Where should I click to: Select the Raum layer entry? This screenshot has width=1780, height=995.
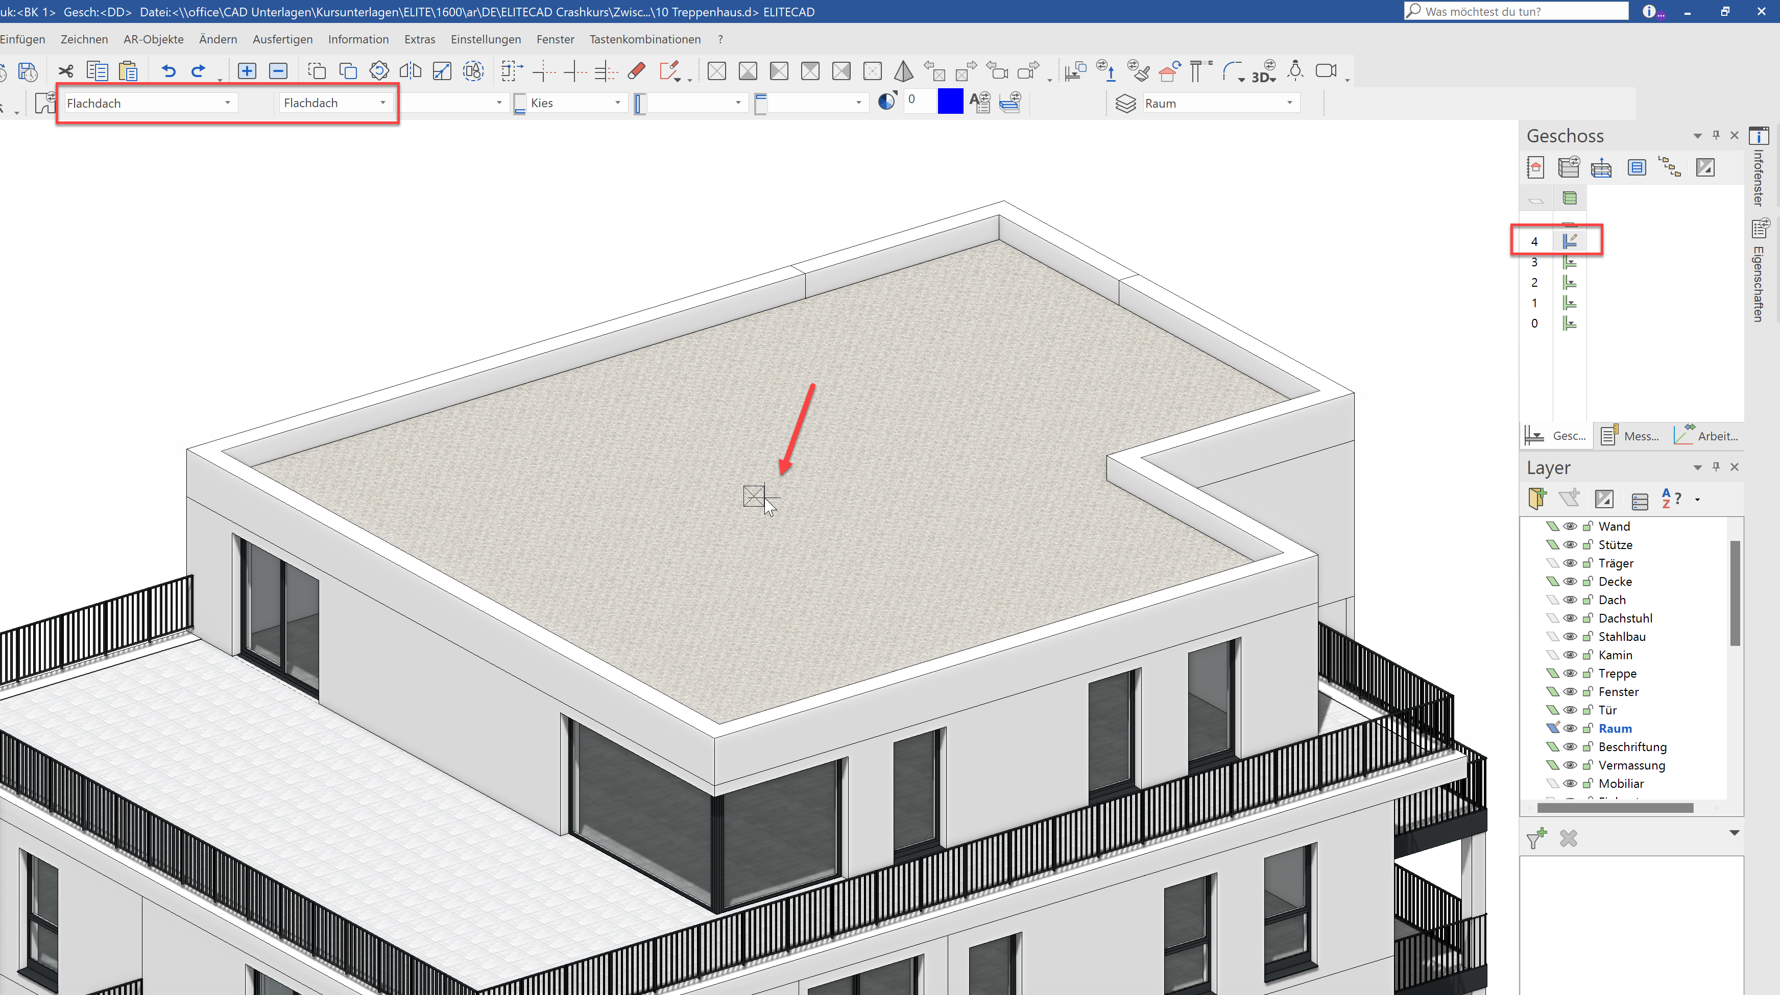[x=1615, y=729]
